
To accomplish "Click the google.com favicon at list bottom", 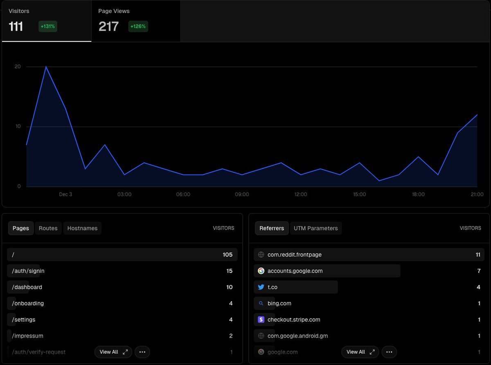I will coord(261,352).
